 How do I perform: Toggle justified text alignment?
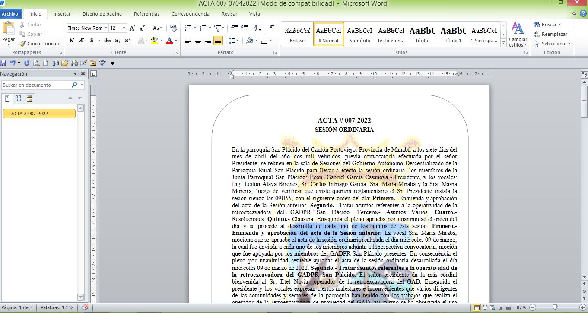click(x=218, y=41)
